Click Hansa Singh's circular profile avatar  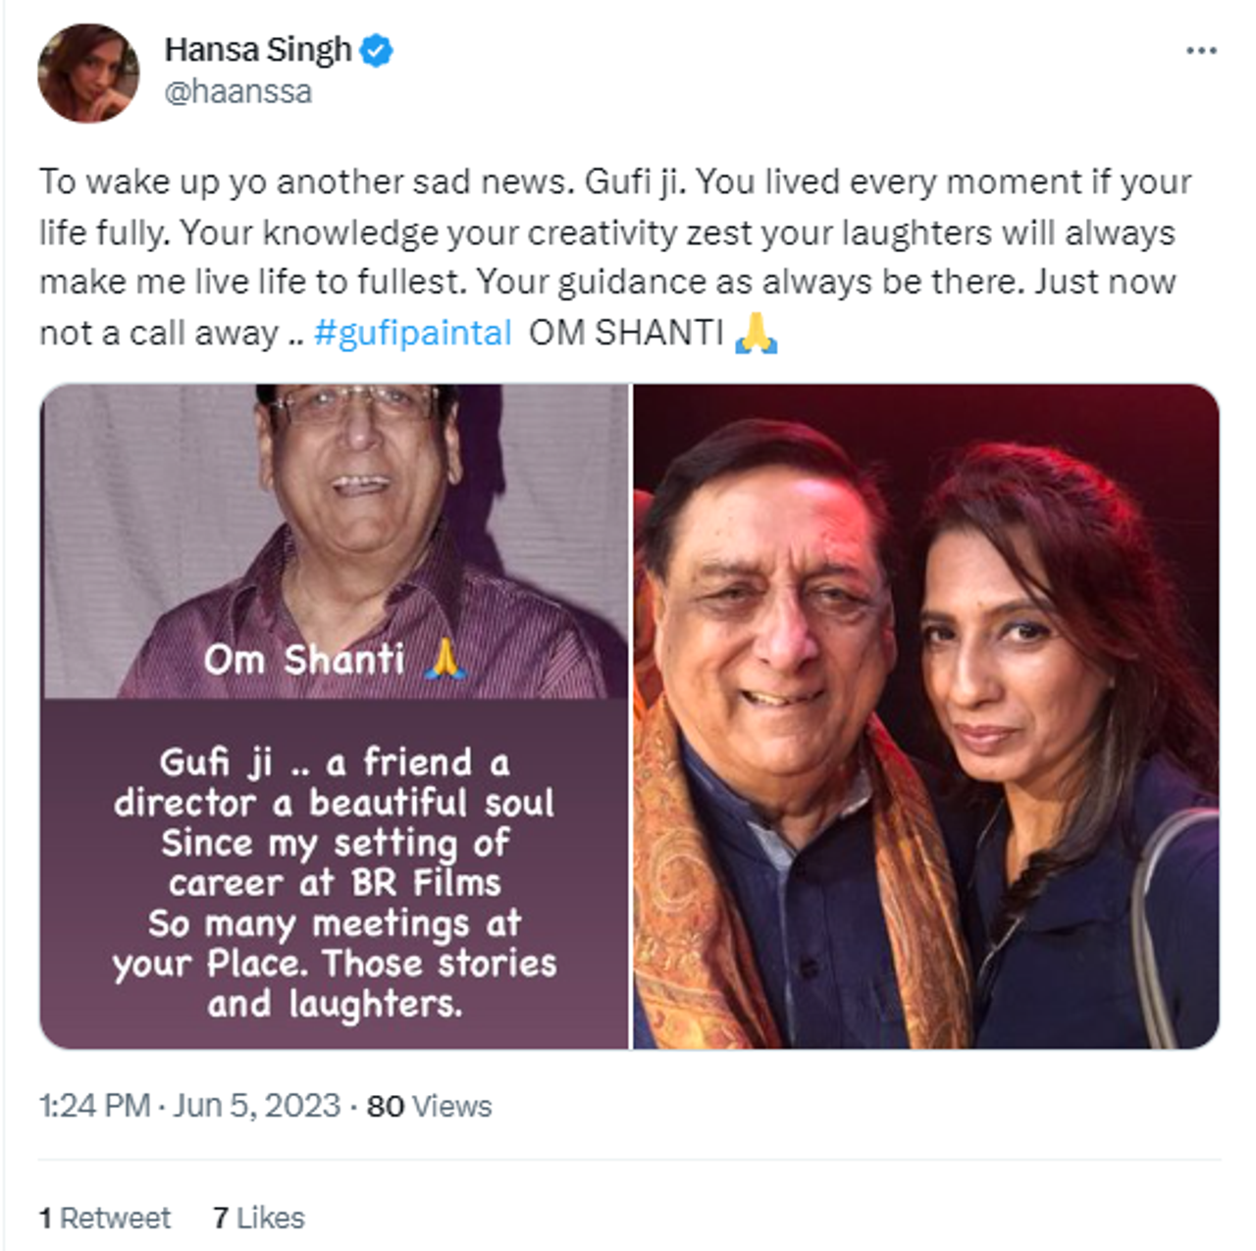pos(86,72)
